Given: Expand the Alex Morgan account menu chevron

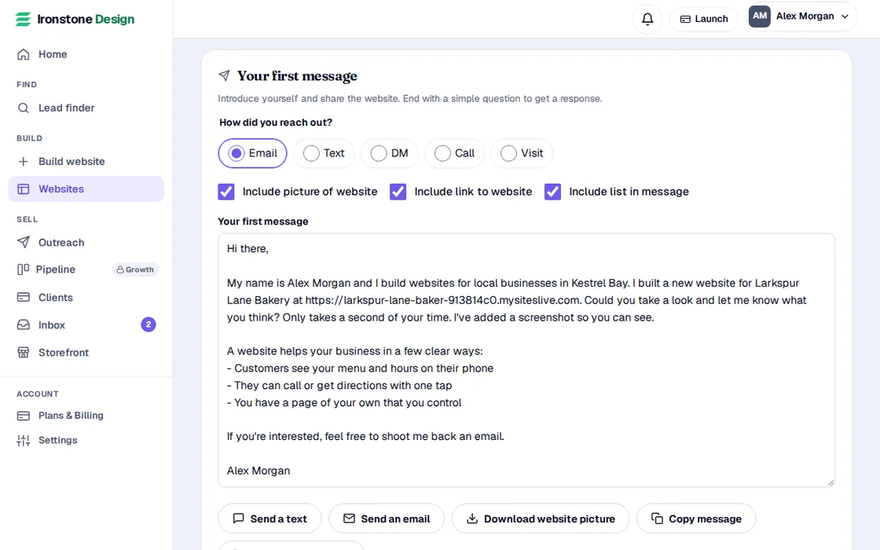Looking at the screenshot, I should point(845,16).
